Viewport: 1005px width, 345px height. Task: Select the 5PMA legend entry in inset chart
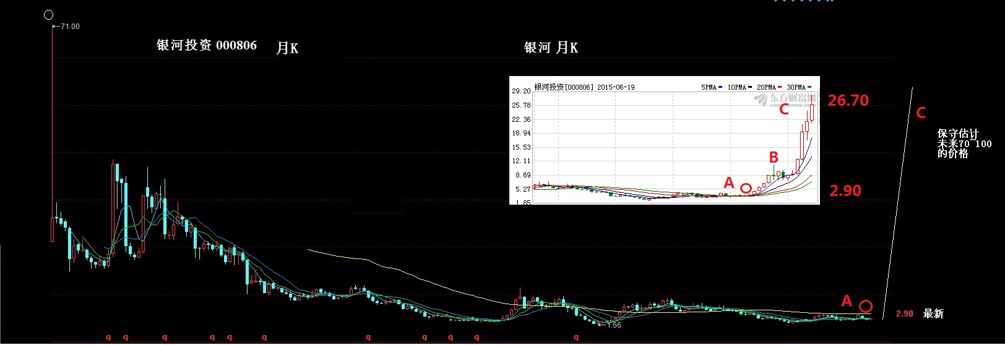point(712,88)
